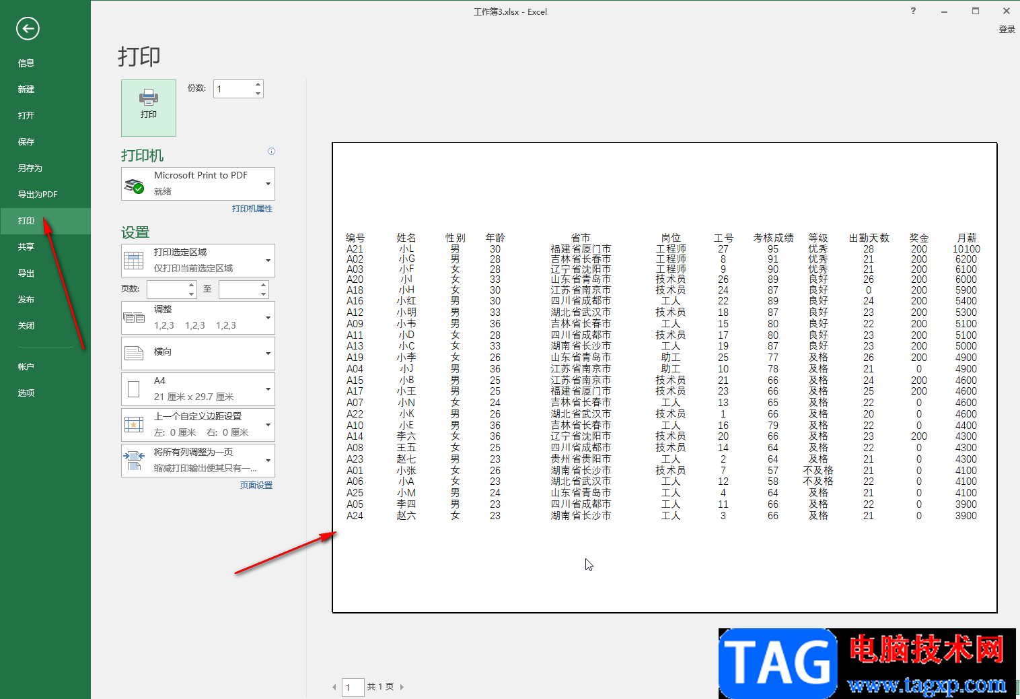Choose 另存为 in the sidebar
The image size is (1020, 699).
click(45, 168)
